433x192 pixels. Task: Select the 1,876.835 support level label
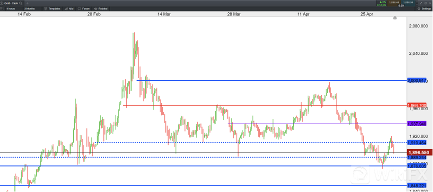(x=416, y=166)
